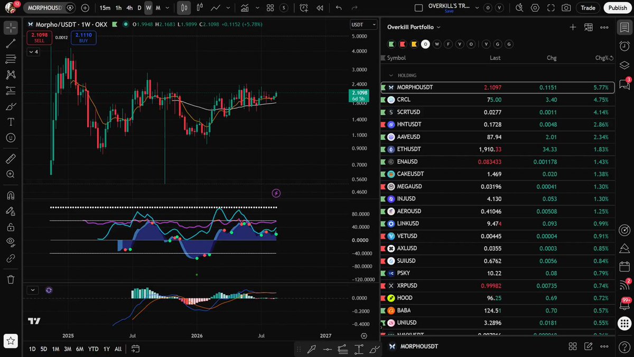
Task: Toggle hide all drawings eye icon
Action: pos(11,242)
